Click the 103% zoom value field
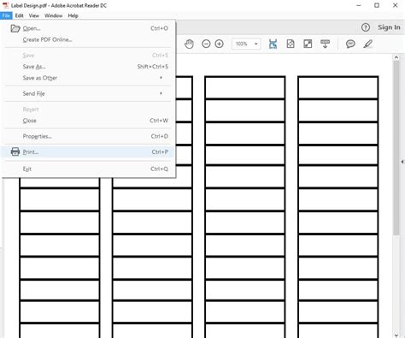 (242, 44)
